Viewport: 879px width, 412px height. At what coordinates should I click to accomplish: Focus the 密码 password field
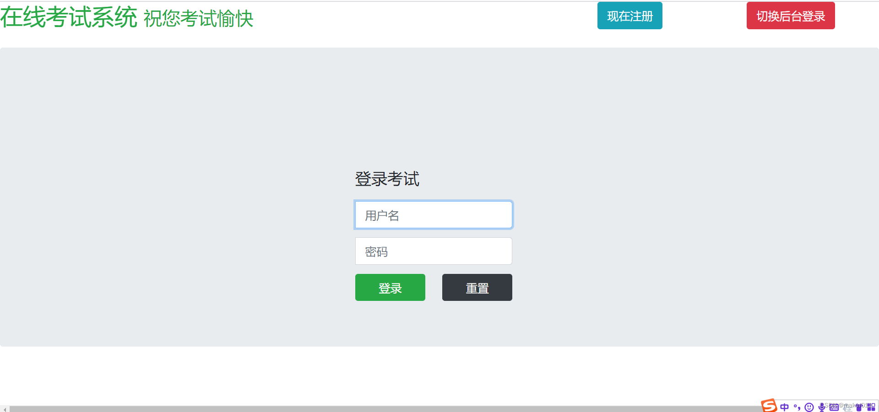pyautogui.click(x=433, y=251)
